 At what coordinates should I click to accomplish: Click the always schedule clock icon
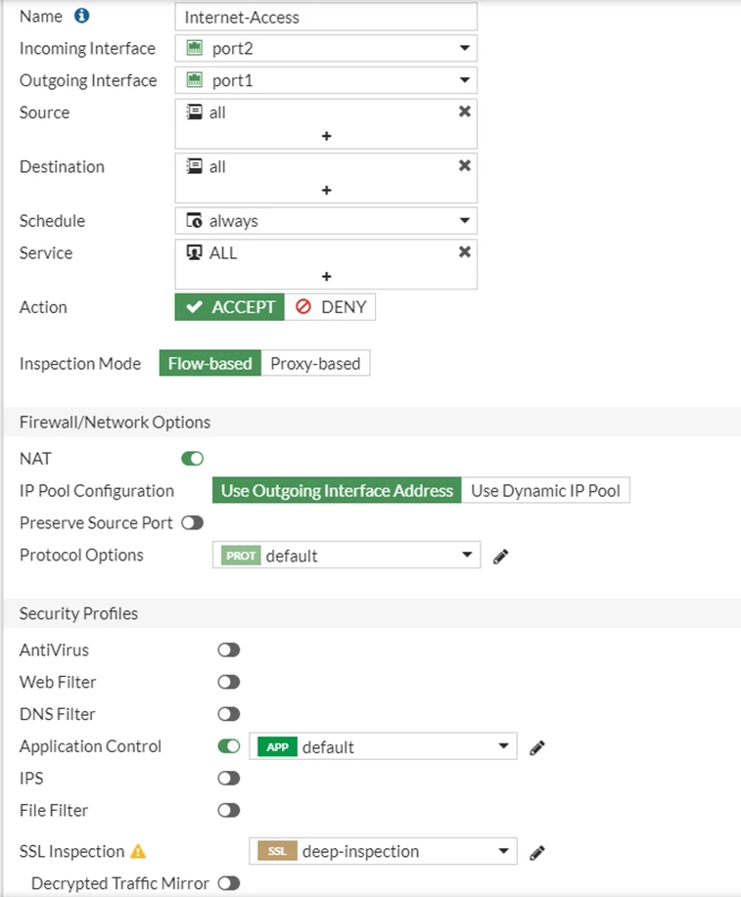click(x=195, y=220)
